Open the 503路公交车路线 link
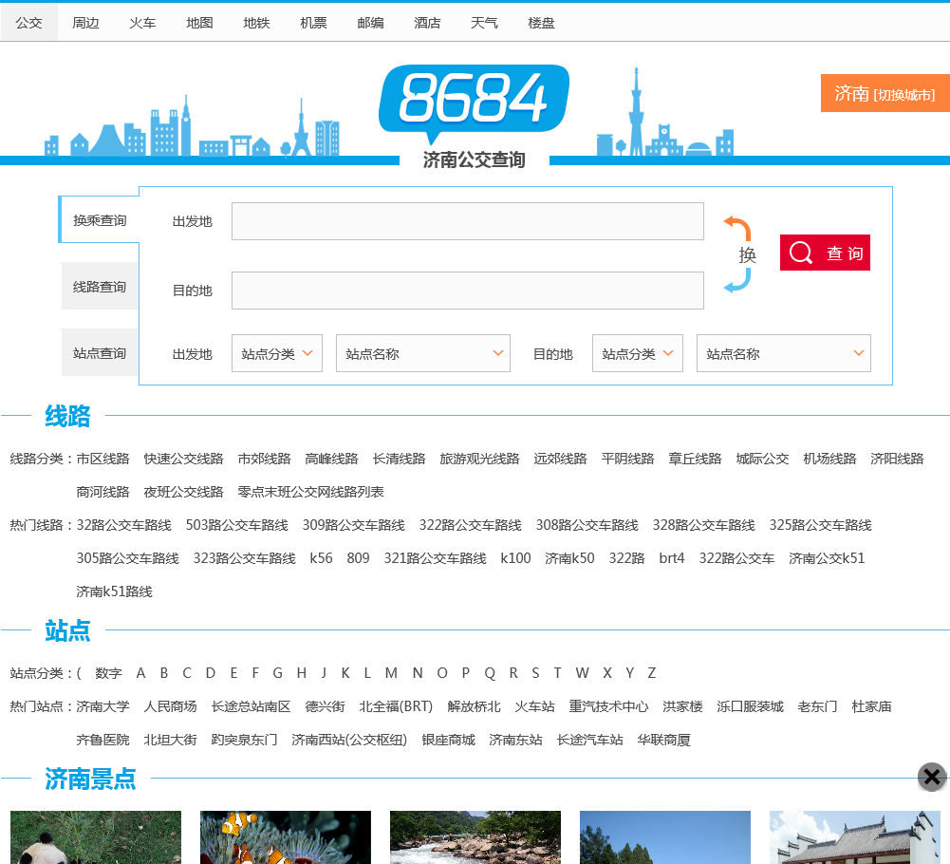950x864 pixels. (237, 525)
